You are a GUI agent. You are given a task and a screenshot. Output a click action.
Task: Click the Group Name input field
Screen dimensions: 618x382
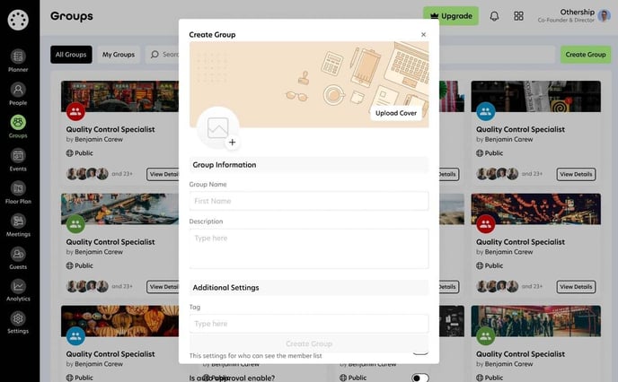tap(309, 201)
